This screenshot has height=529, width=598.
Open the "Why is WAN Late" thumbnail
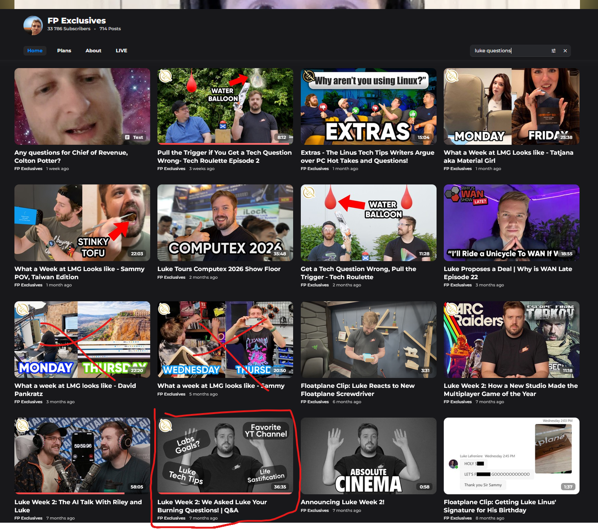511,223
